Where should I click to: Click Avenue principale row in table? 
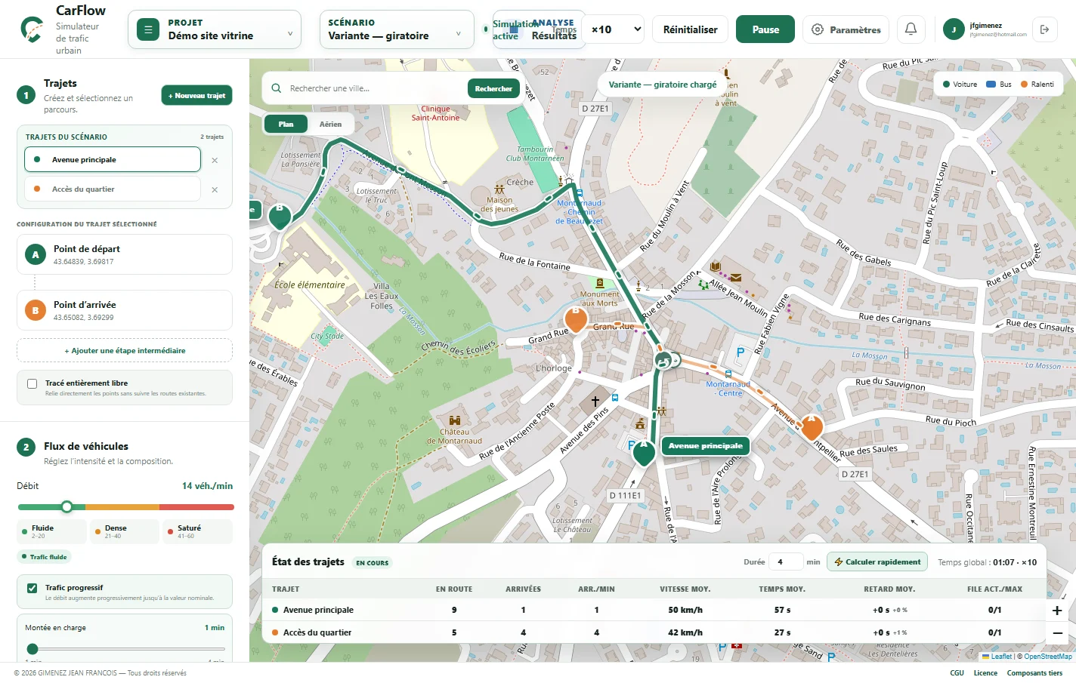(654, 610)
